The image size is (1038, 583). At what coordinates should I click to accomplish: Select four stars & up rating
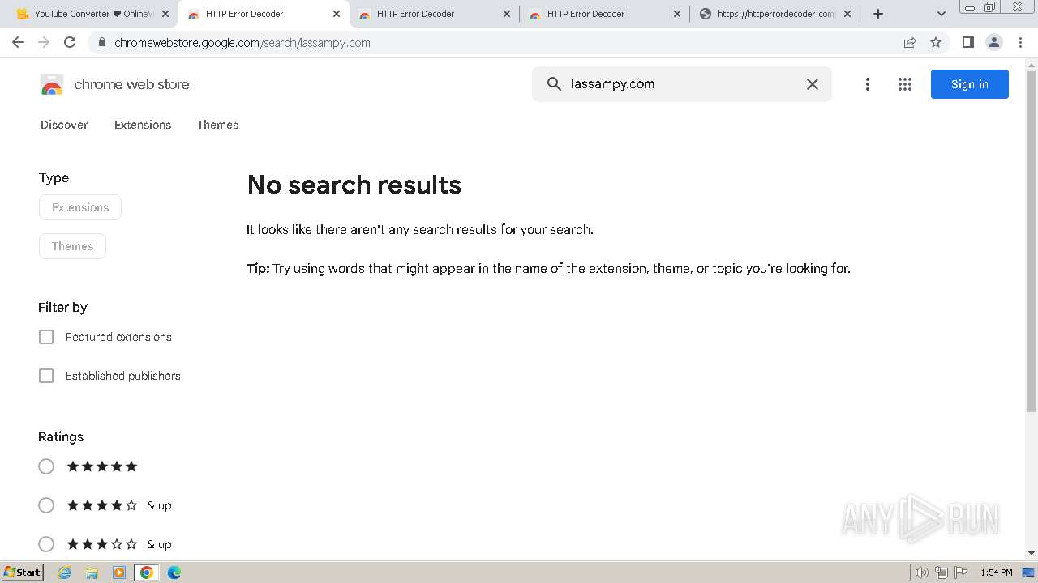pos(46,505)
